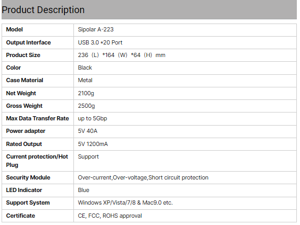Select the Support value text
This screenshot has height=225, width=300.
[x=88, y=156]
